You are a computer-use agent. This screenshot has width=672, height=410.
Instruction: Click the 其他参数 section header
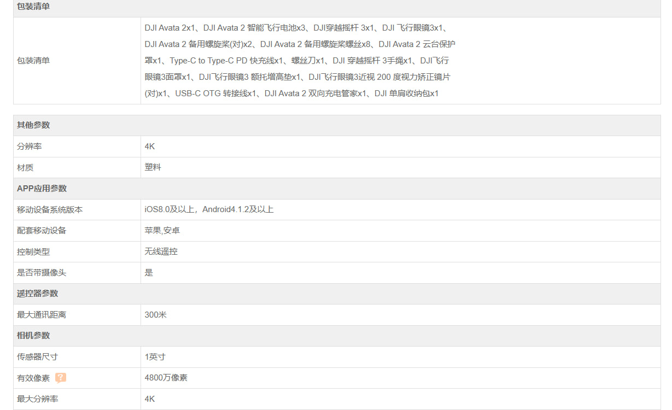[x=33, y=125]
